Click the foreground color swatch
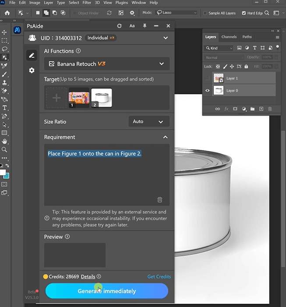The image size is (286, 307). pyautogui.click(x=3, y=172)
